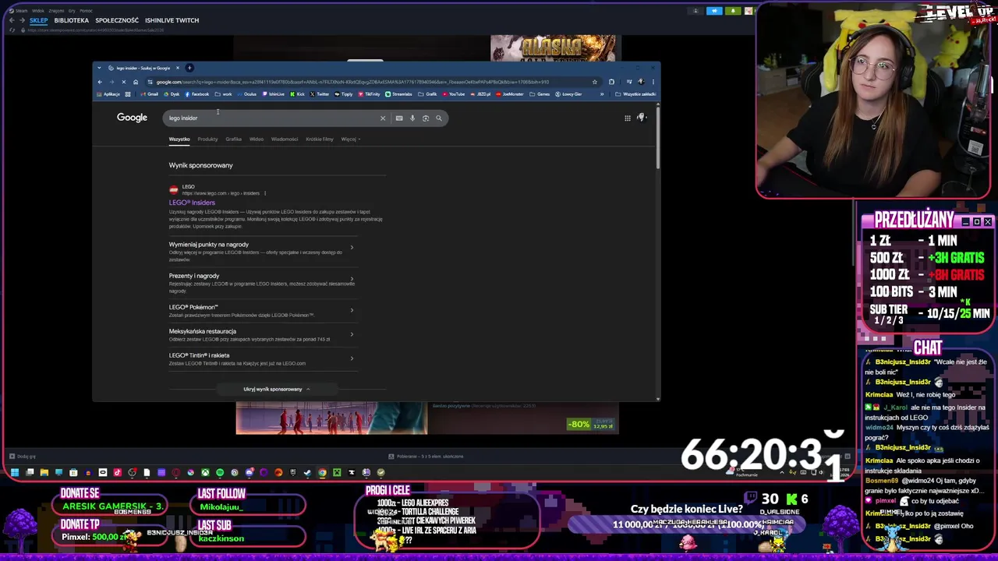Open the Twitter bookmark
The height and width of the screenshot is (561, 998).
[x=320, y=94]
